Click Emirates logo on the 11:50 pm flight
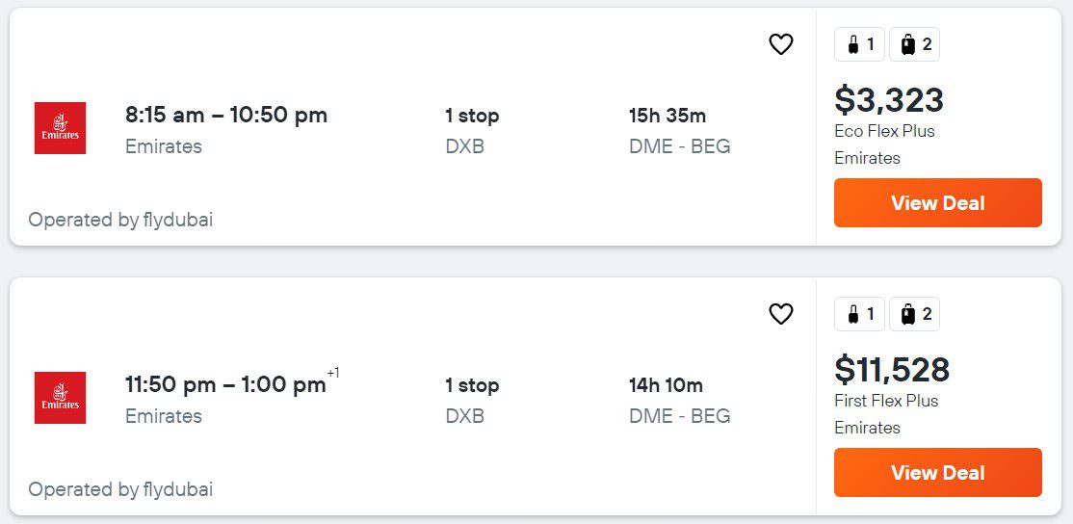The width and height of the screenshot is (1073, 524). click(x=60, y=398)
